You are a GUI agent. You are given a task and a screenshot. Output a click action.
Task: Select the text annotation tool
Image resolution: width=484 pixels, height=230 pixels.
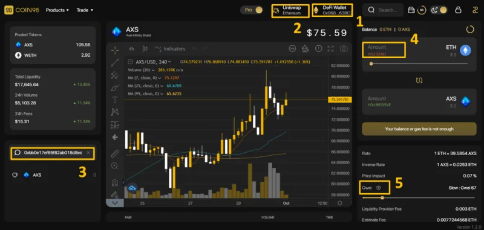[x=115, y=100]
